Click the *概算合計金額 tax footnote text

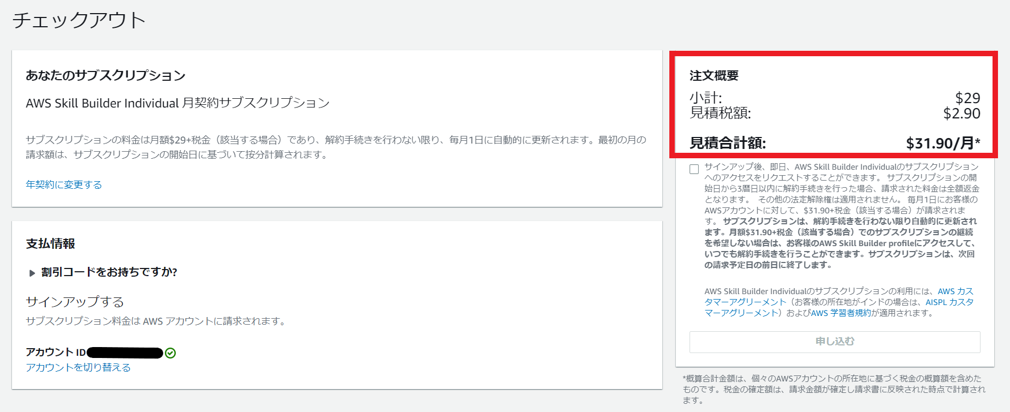click(x=834, y=389)
